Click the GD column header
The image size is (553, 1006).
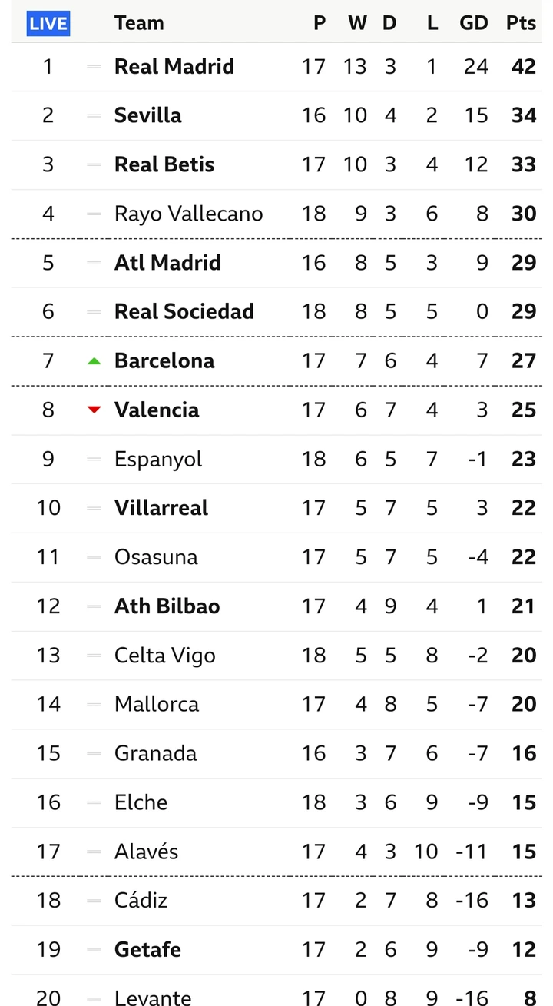pos(473,23)
